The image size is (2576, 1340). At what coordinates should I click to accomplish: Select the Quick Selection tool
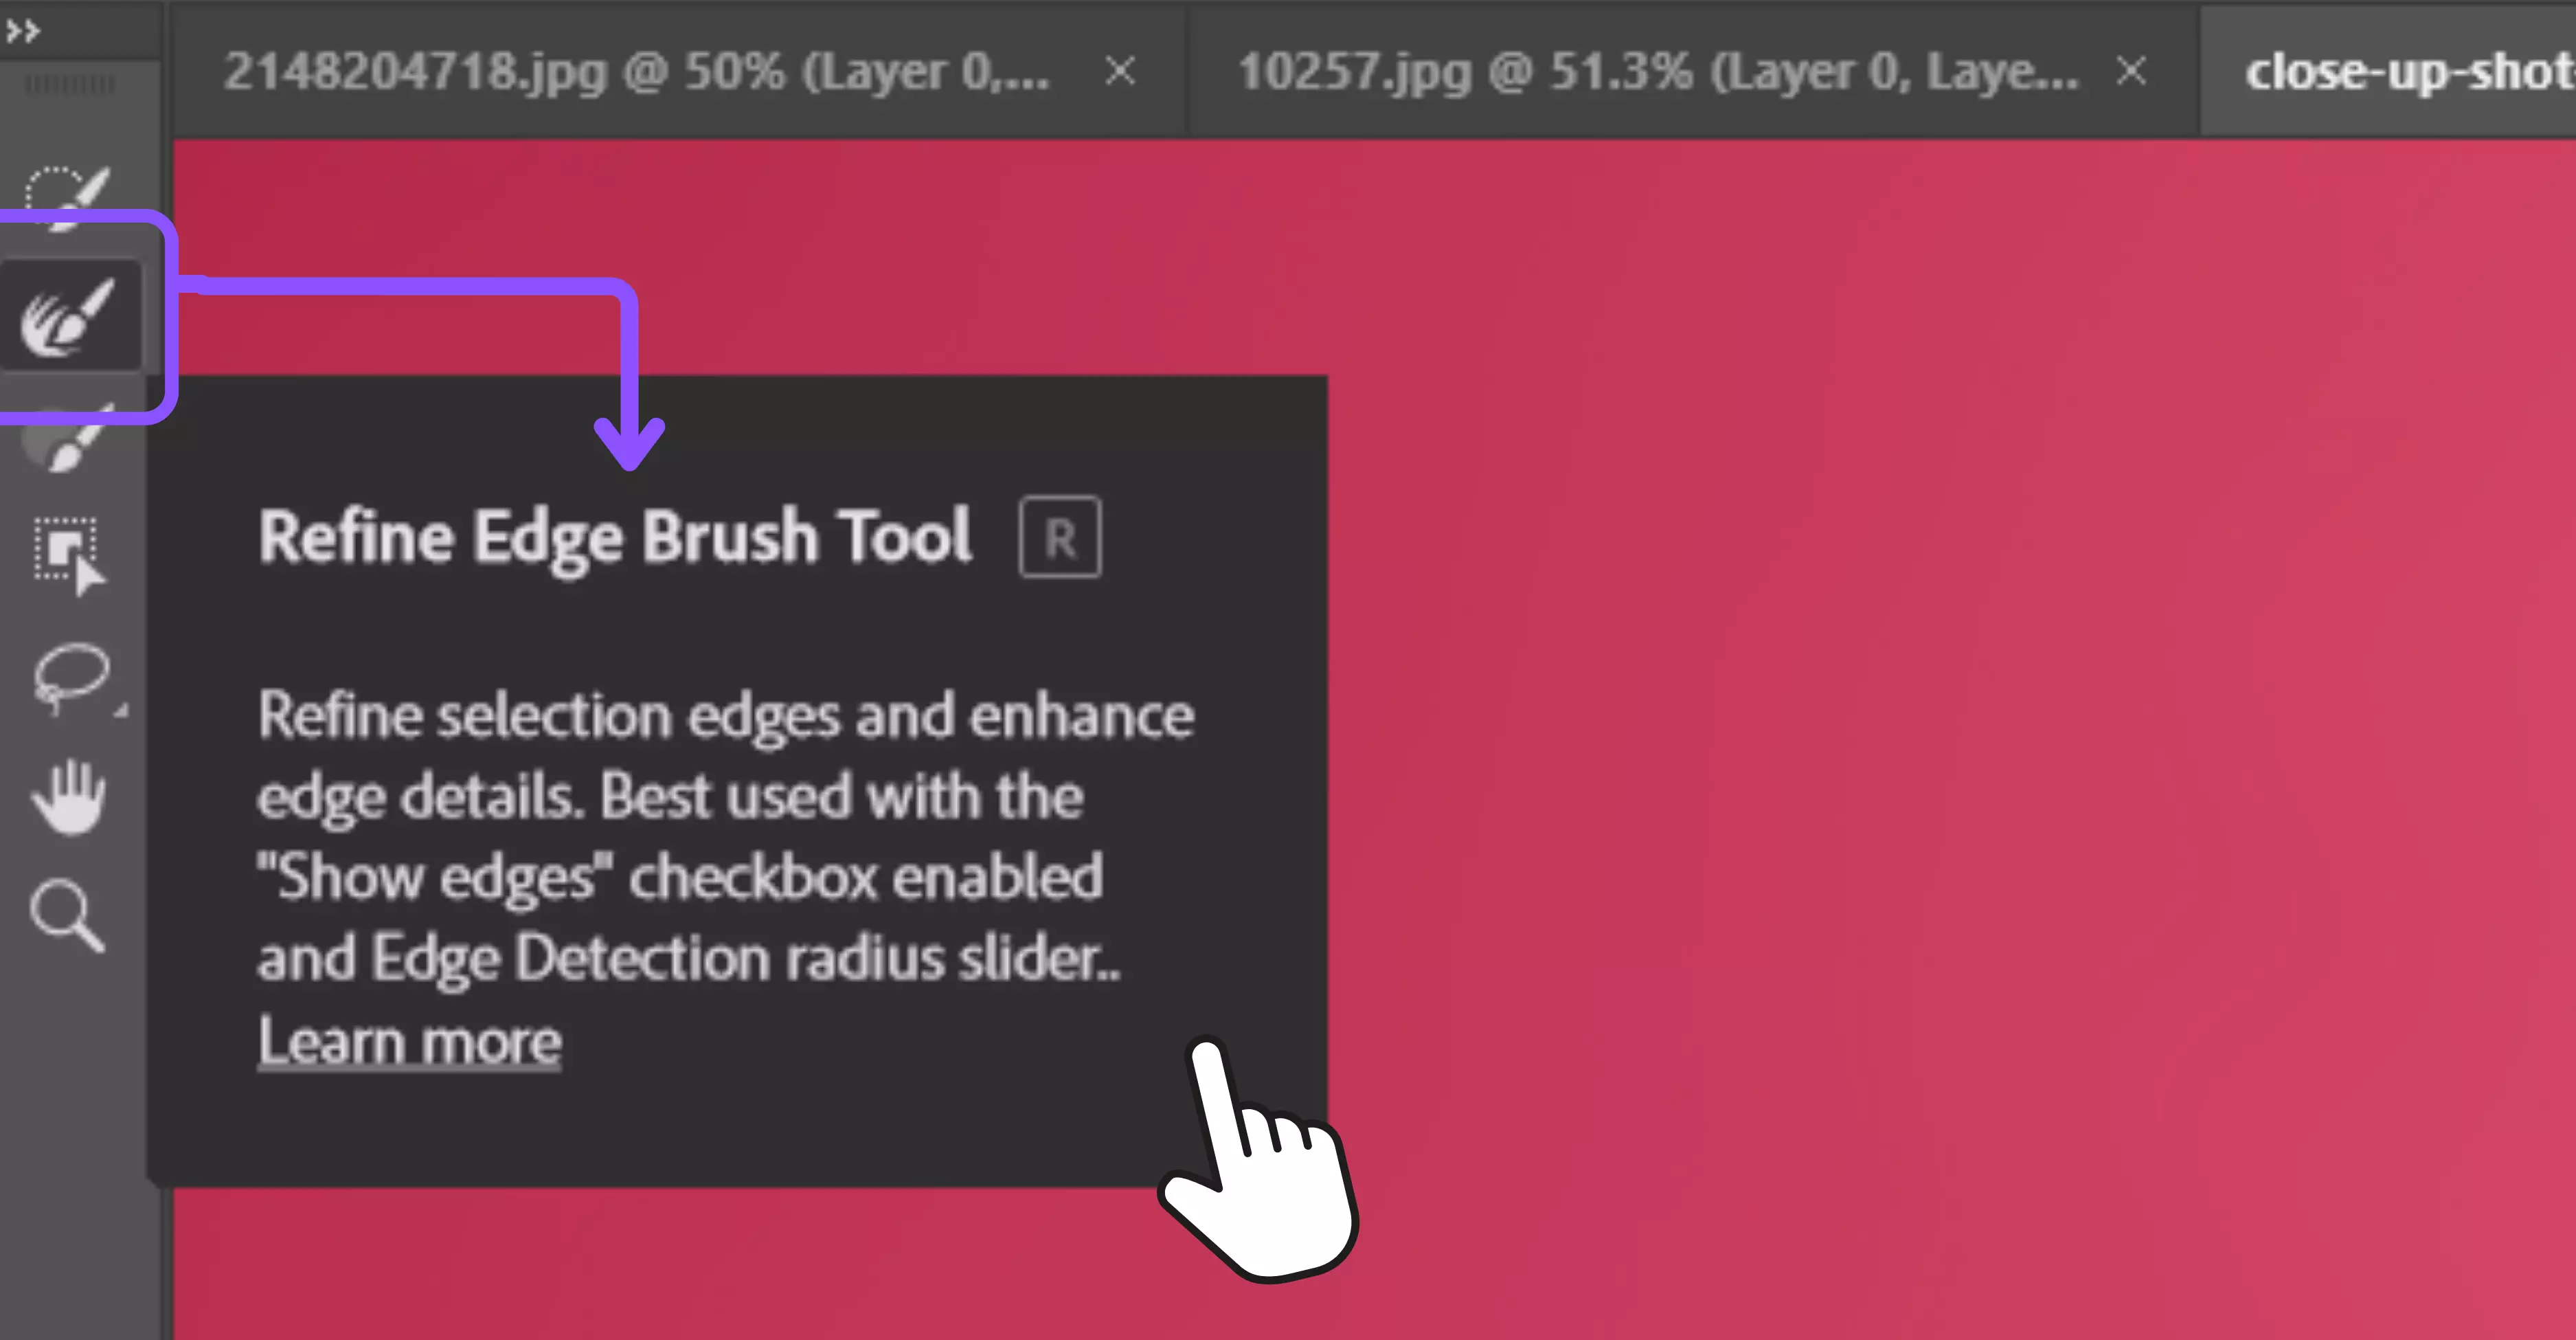[70, 190]
